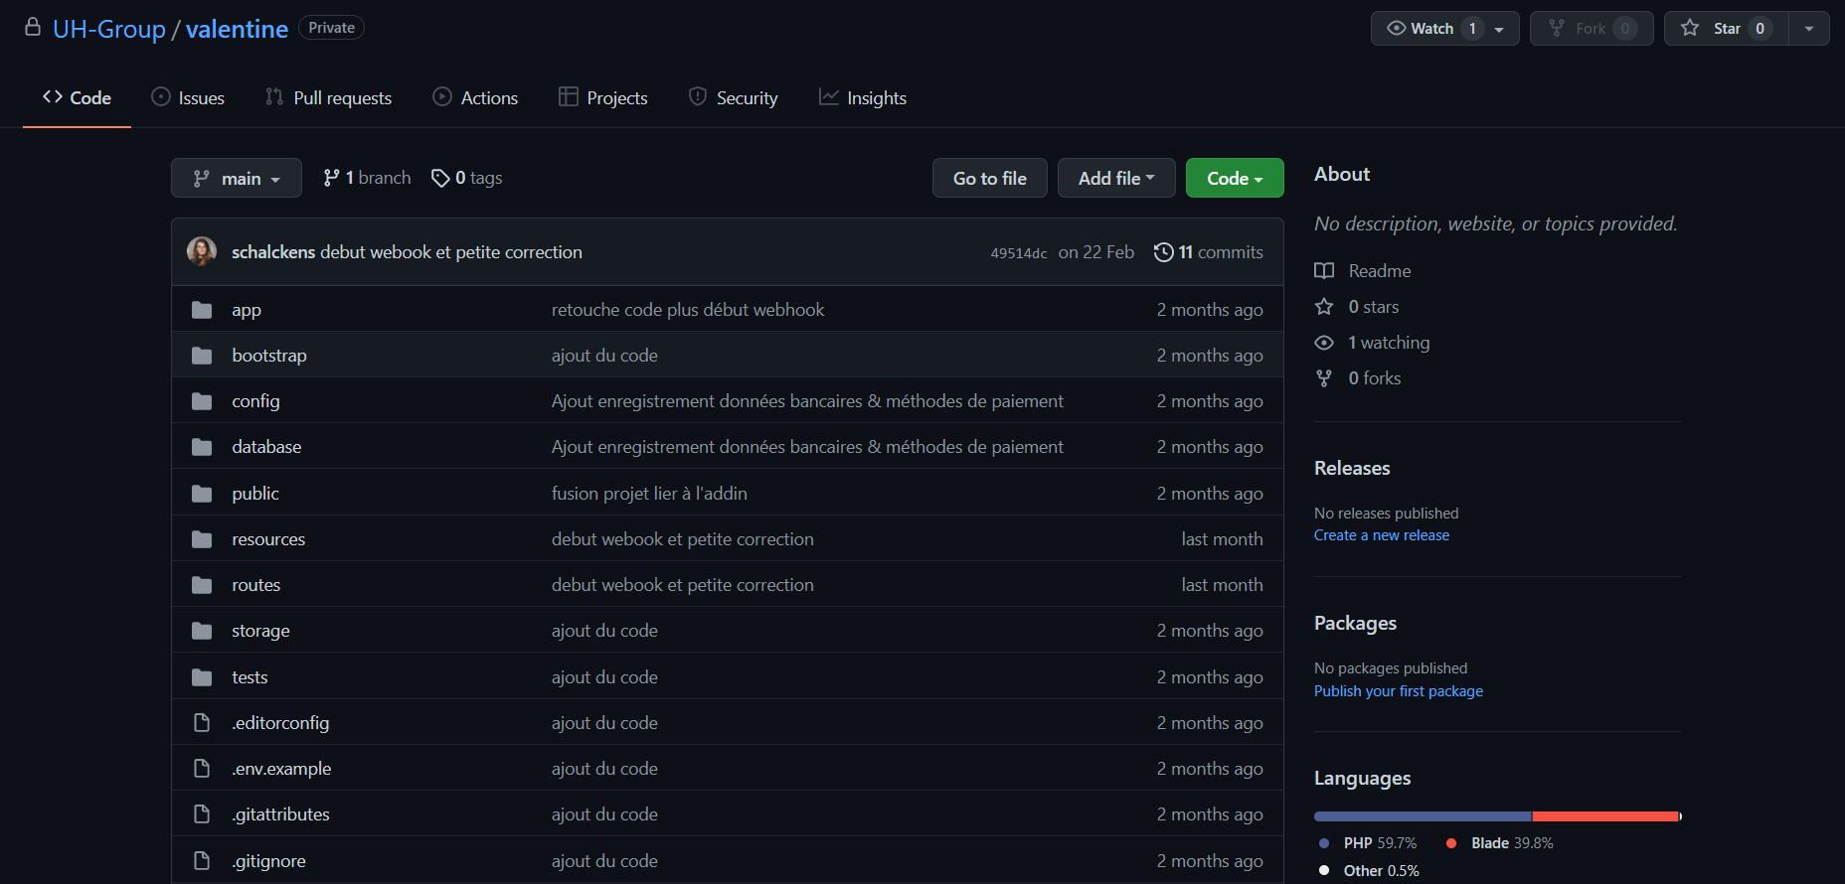Viewport: 1845px width, 884px height.
Task: Open the Insights tab
Action: coord(863,97)
